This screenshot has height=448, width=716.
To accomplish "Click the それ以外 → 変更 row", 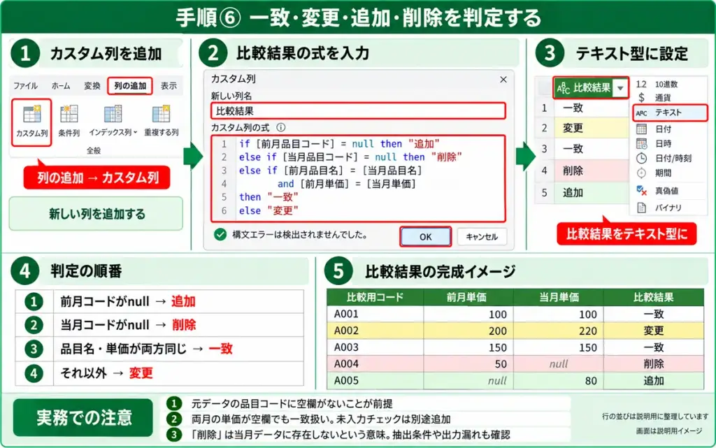I will (159, 374).
